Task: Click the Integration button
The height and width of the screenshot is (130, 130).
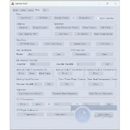Action: click(x=85, y=18)
